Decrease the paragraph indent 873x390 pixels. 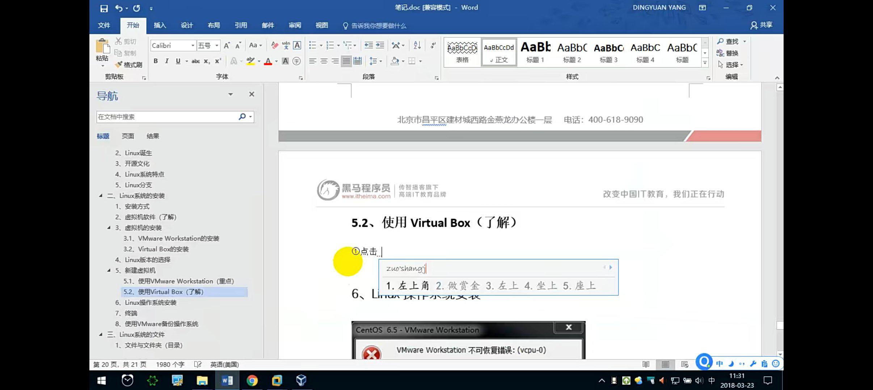tap(368, 46)
